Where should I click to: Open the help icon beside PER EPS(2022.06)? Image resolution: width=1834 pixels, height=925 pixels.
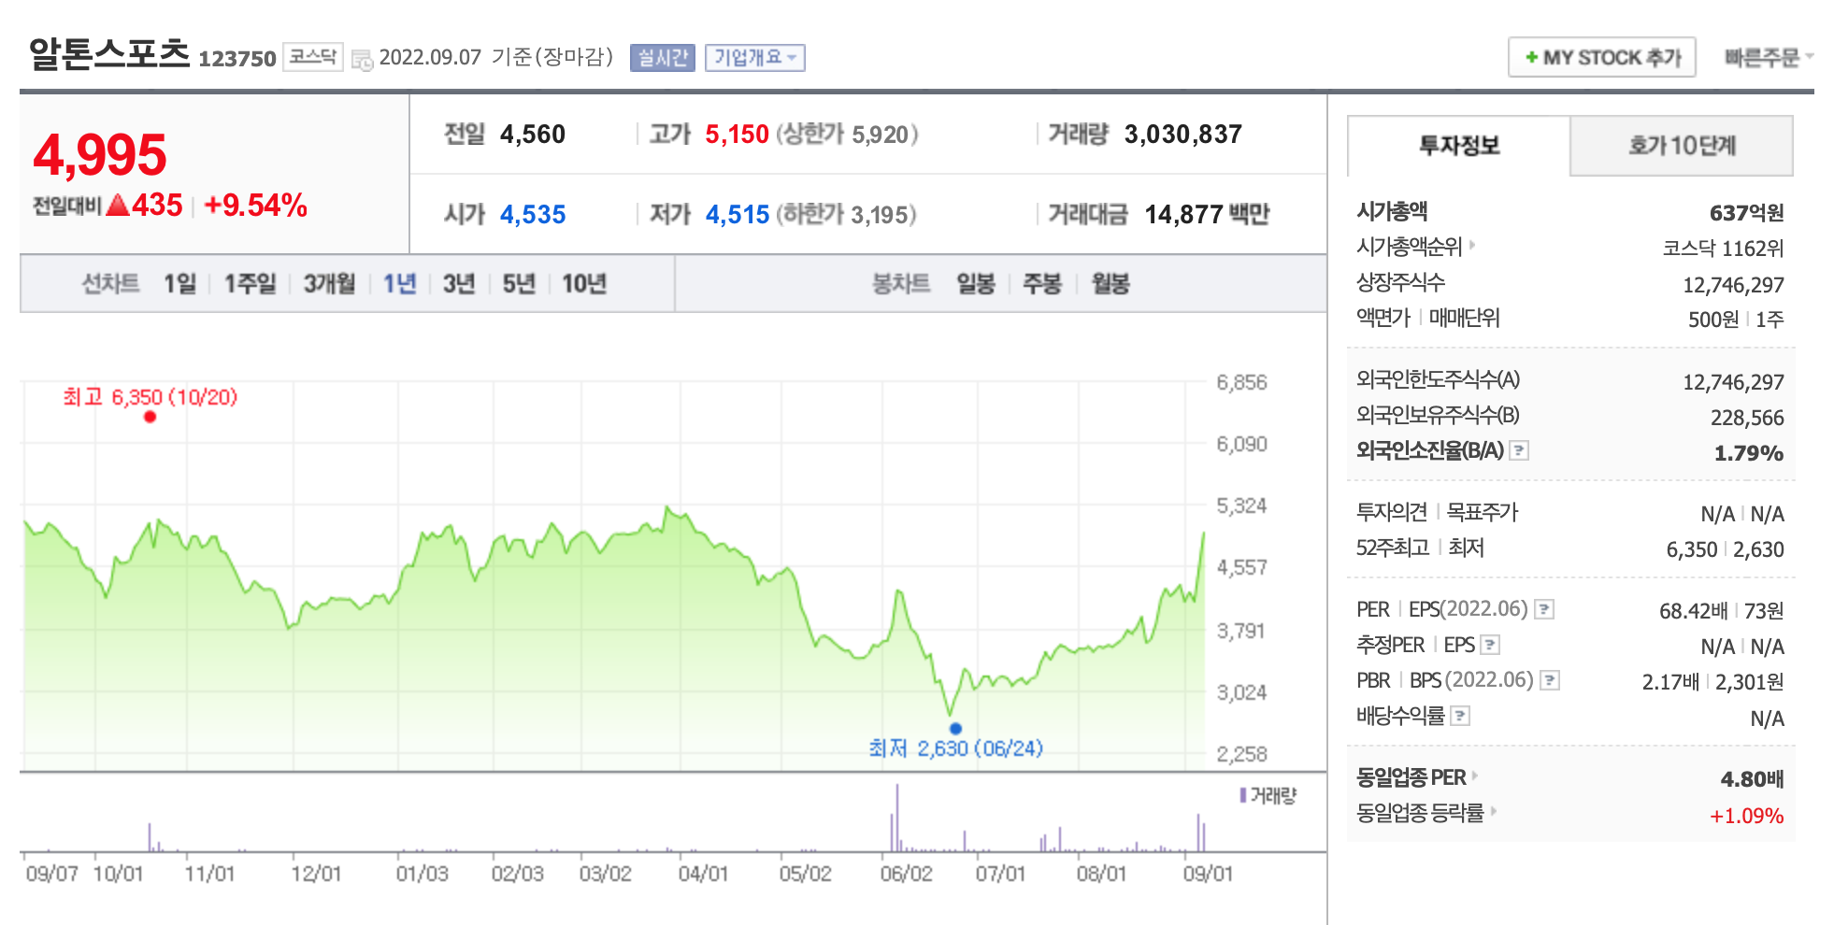(1544, 610)
